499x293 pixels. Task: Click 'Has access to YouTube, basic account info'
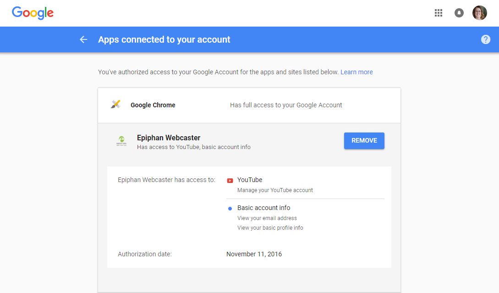click(194, 147)
